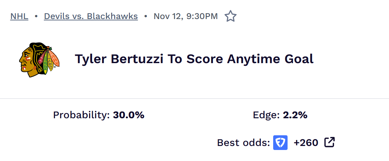Favorite this bet with the star icon
Viewport: 389px width, 161px height.
pyautogui.click(x=230, y=16)
